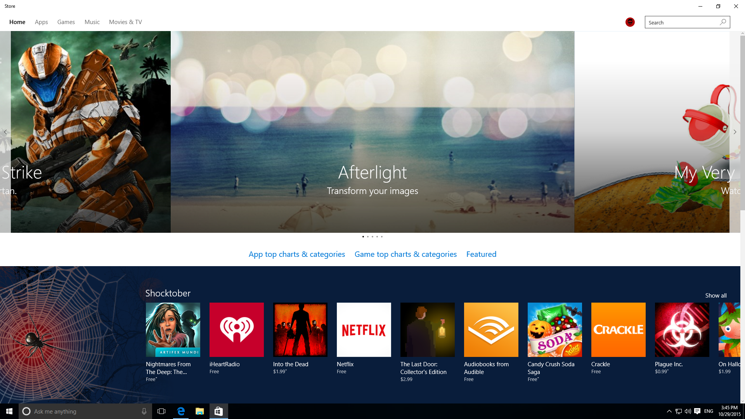The height and width of the screenshot is (419, 745).
Task: Click the Windows Start button
Action: [x=9, y=411]
